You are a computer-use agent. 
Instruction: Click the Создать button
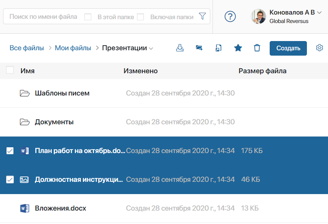tap(288, 48)
